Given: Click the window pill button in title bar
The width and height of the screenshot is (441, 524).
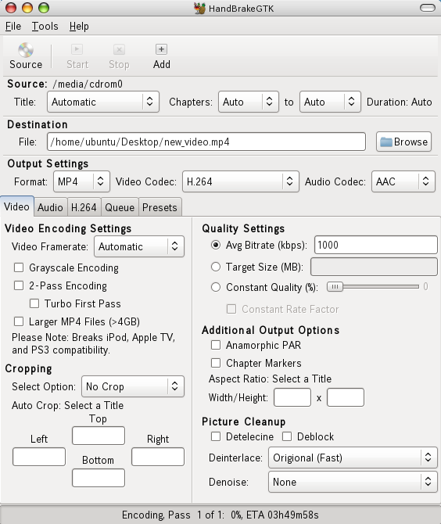Looking at the screenshot, I should (427, 8).
